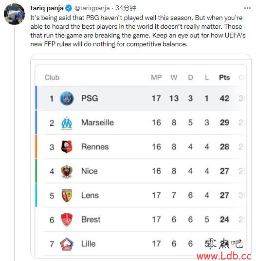Click the Marseille team name

pyautogui.click(x=97, y=122)
